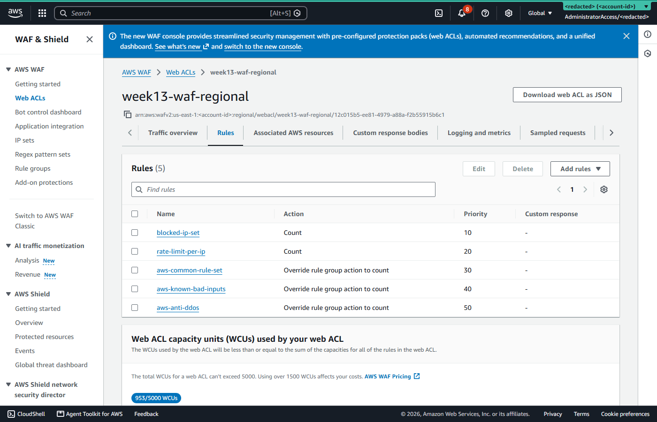Screen dimensions: 657x422
Task: Open the aws-anti-ddos rule link
Action: (x=178, y=308)
